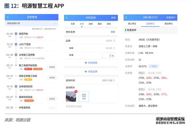Switch to the 送检 tab
188x127 pixels.
pos(91,24)
